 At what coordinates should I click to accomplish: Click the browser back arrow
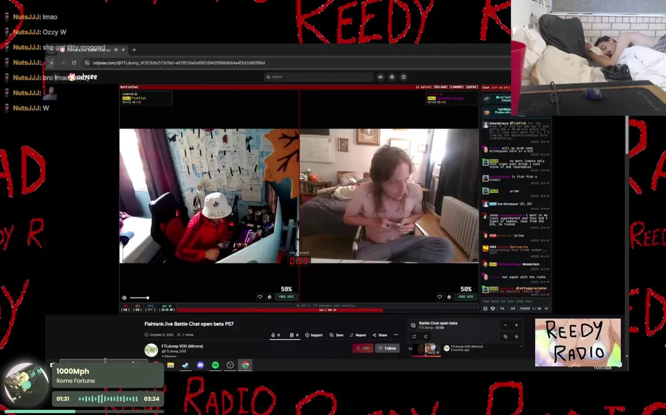point(52,63)
